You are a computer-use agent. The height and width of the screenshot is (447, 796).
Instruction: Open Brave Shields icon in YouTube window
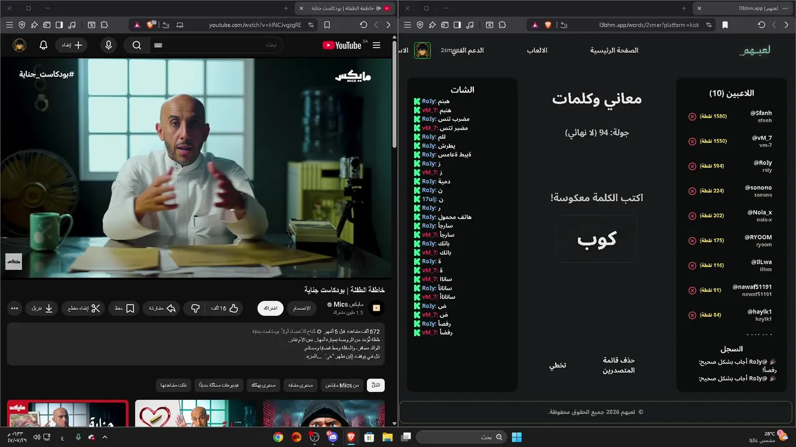pyautogui.click(x=150, y=25)
